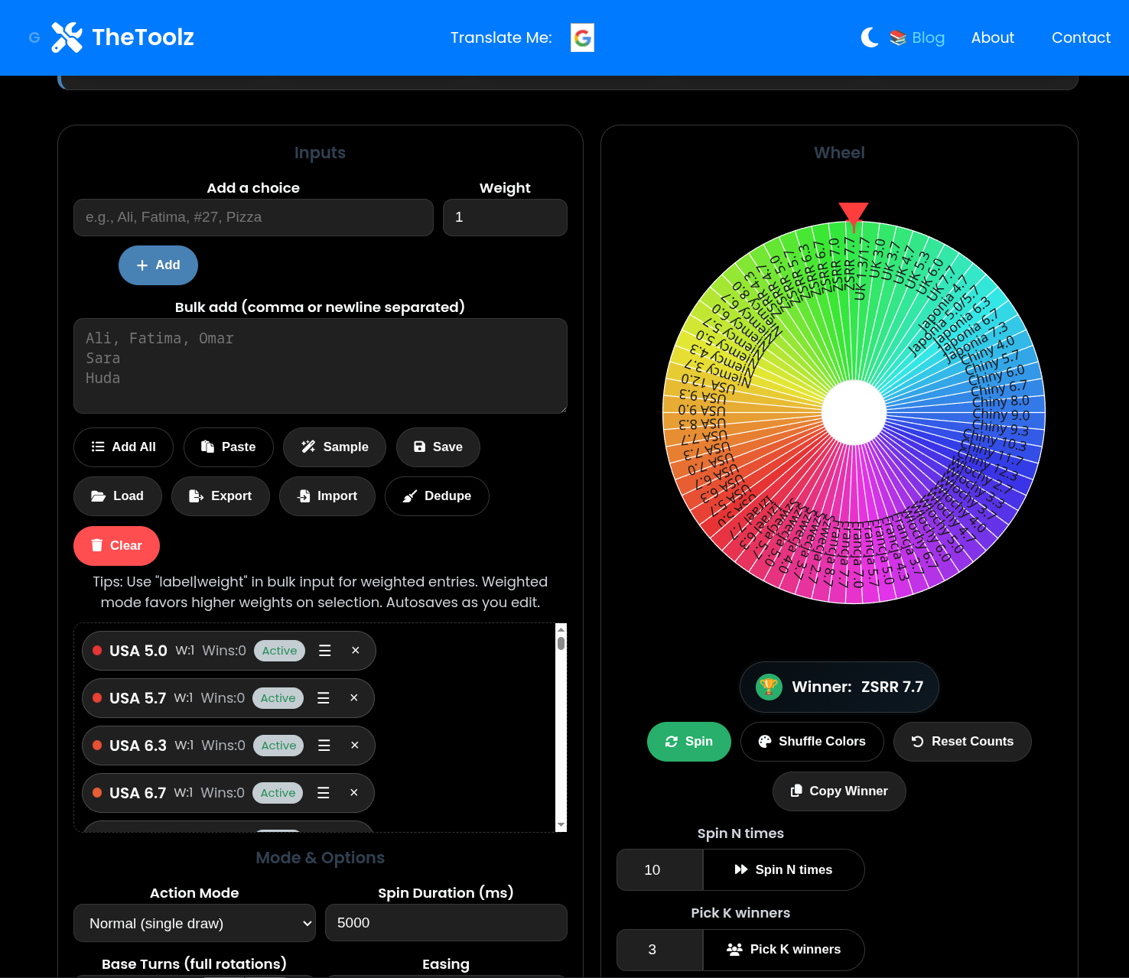Toggle Active status for USA 6.7

[278, 793]
